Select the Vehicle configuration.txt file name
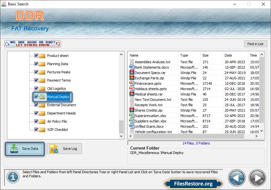The image size is (271, 190). (153, 132)
